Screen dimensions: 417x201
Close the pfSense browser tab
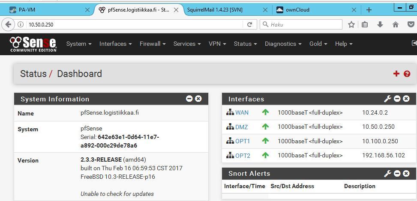tap(176, 10)
